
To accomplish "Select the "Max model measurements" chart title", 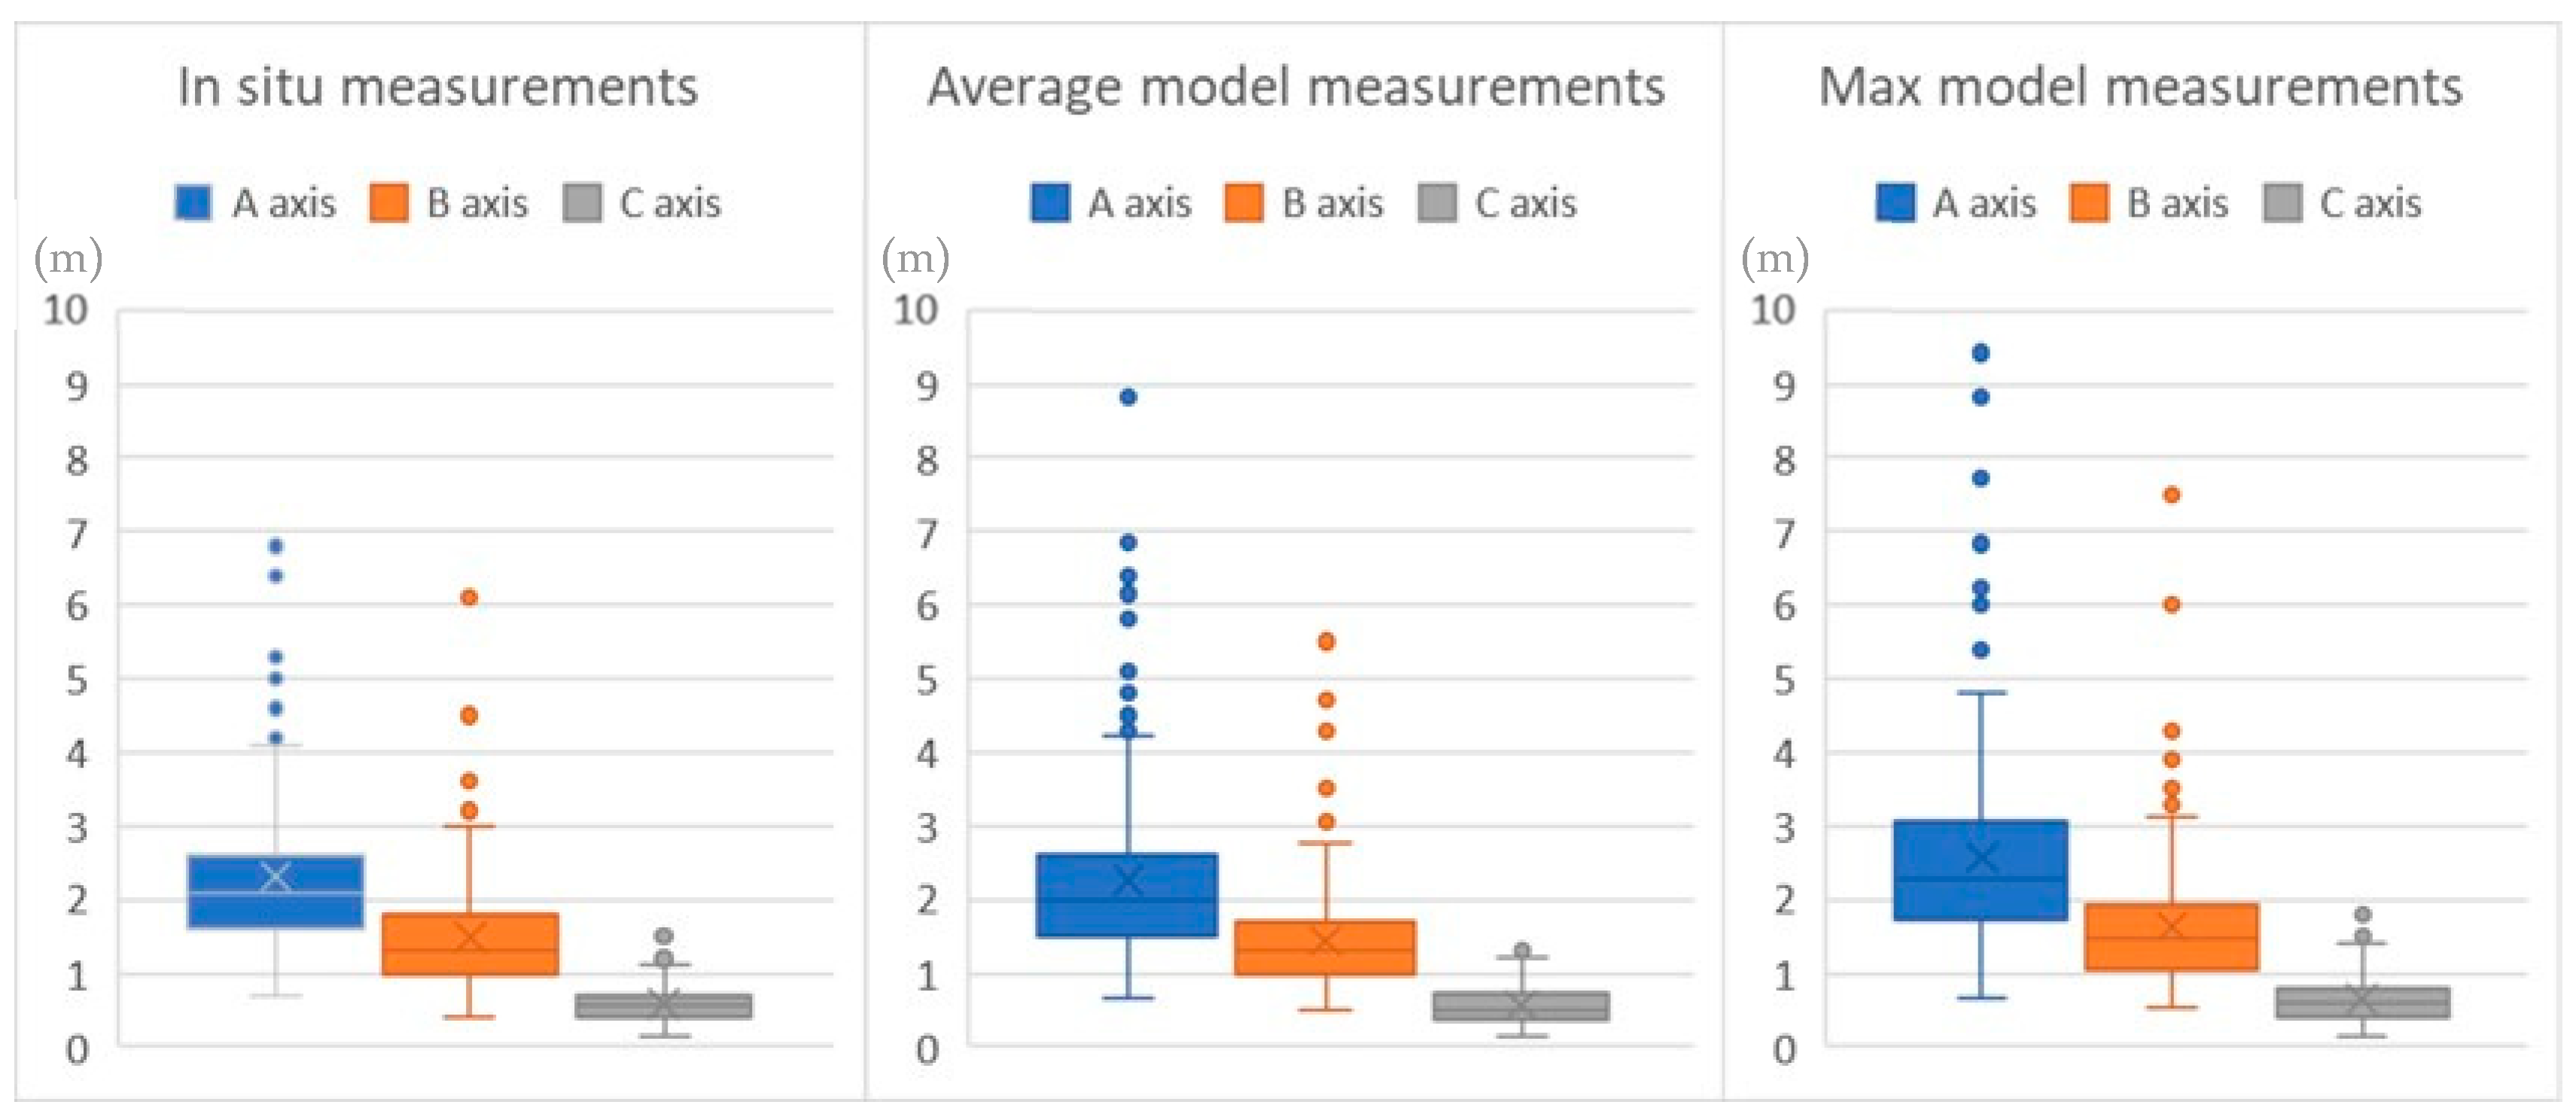I will [2140, 87].
